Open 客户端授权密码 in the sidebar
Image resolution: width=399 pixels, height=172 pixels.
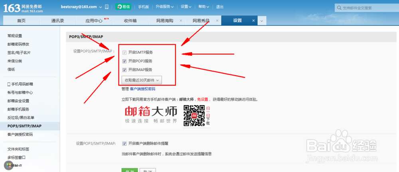tap(20, 135)
